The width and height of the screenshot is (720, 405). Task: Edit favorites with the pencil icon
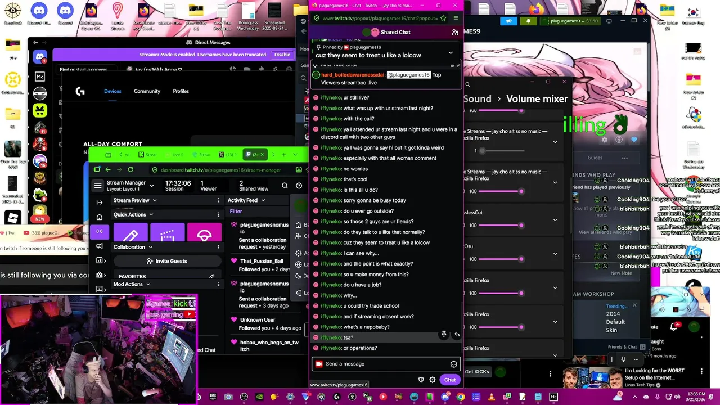(x=212, y=276)
